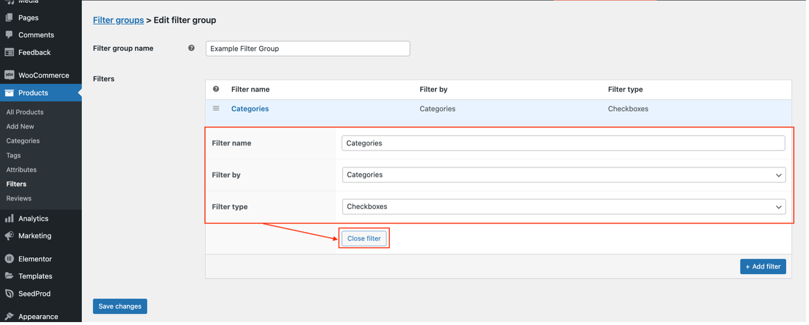Click the SeedProd leaf icon
The width and height of the screenshot is (809, 325).
point(9,293)
